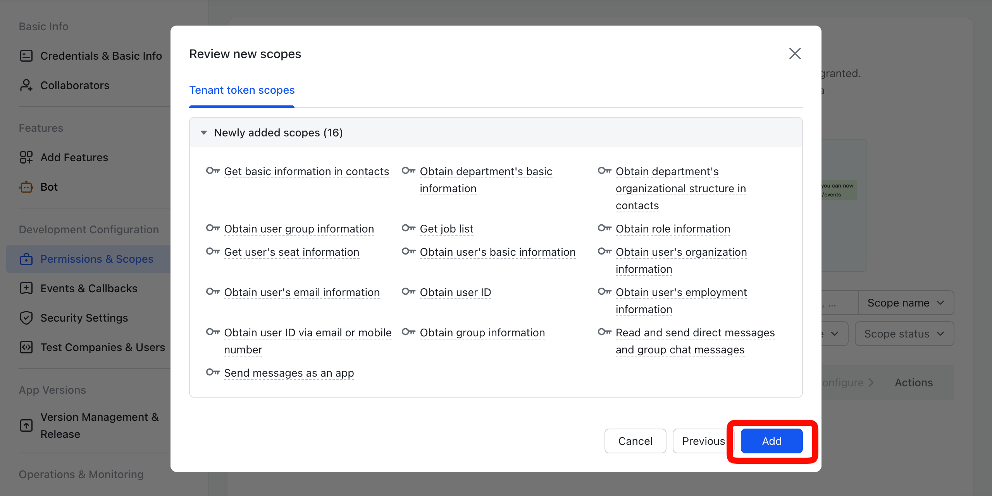Click the Add button to confirm scopes
Screen dimensions: 992x496
pos(772,441)
